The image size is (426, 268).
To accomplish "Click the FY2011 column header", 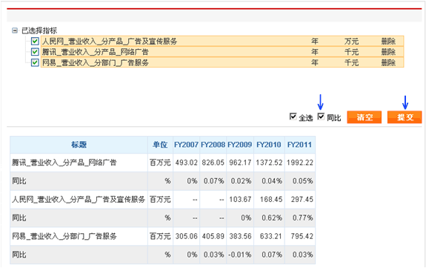I will click(299, 145).
